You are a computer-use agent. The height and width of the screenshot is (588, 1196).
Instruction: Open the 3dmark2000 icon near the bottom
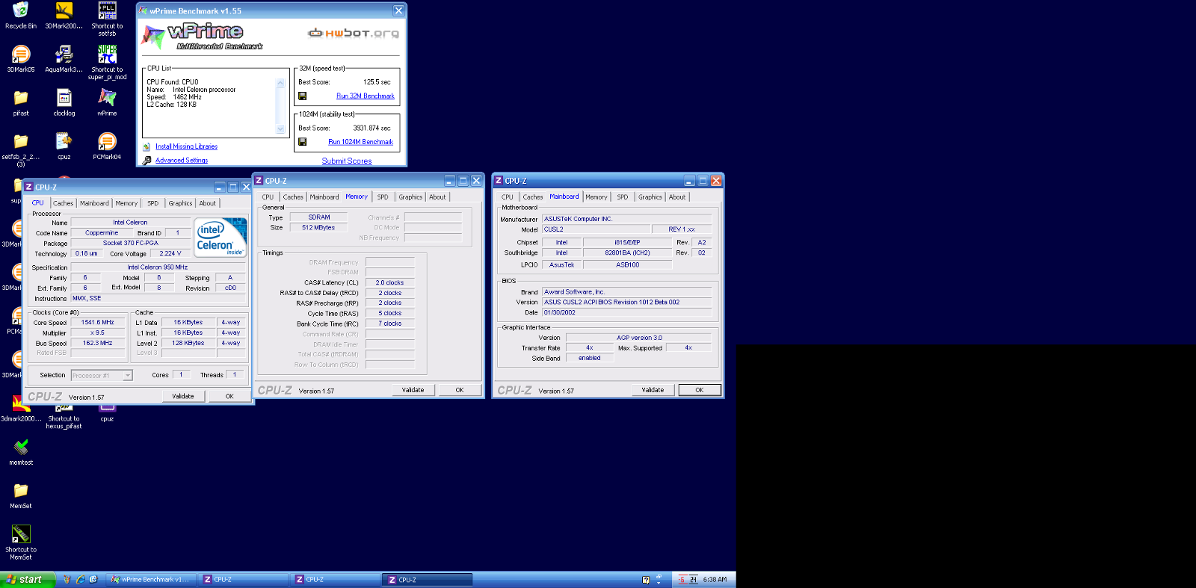pyautogui.click(x=21, y=408)
